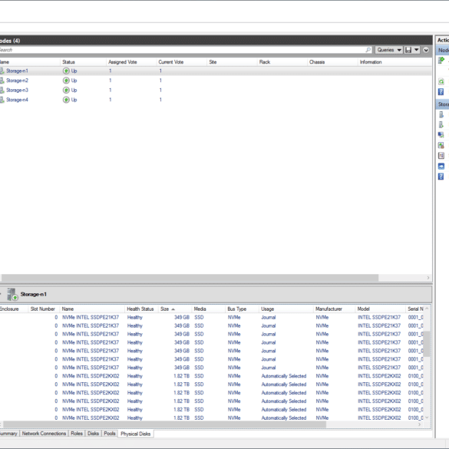Click the Storage-n1 server icon in detail header
The width and height of the screenshot is (449, 449).
12,295
